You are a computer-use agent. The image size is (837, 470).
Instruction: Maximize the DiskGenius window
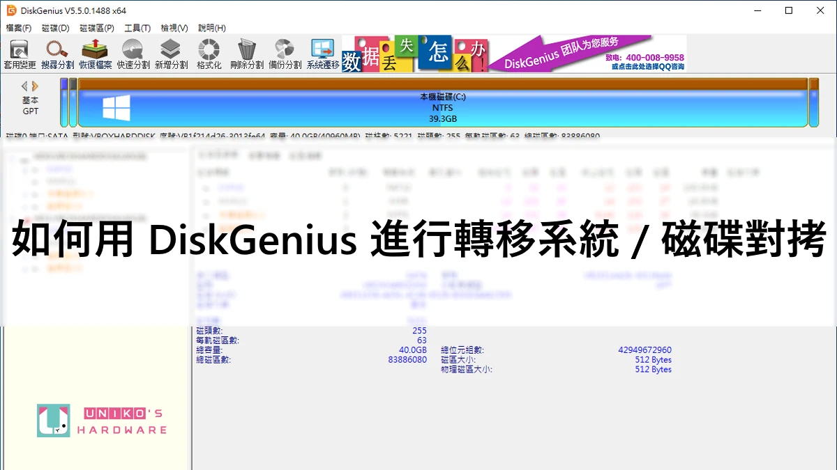(789, 10)
